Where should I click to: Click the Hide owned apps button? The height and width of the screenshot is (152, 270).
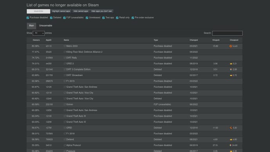(x=81, y=11)
